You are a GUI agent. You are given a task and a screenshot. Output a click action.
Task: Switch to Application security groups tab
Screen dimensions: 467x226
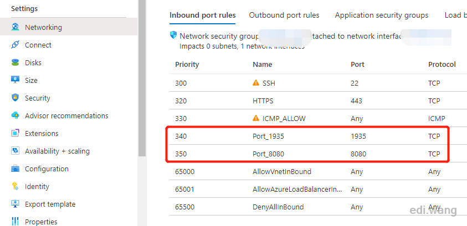pos(382,15)
